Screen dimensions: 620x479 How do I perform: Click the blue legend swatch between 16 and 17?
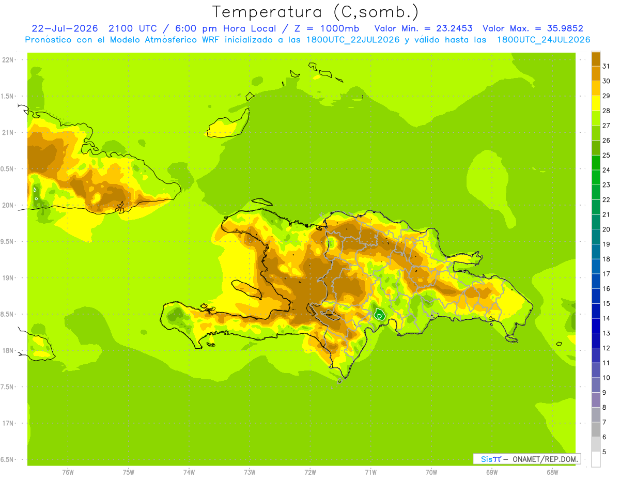(596, 281)
